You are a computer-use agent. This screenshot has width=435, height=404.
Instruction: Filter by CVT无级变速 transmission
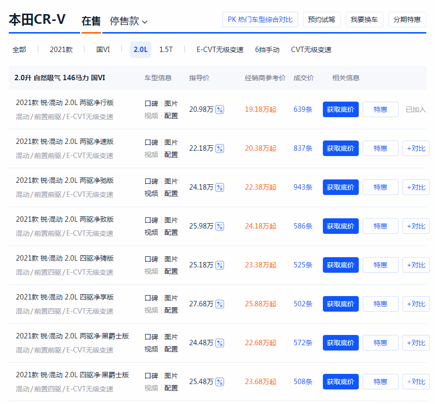click(311, 50)
